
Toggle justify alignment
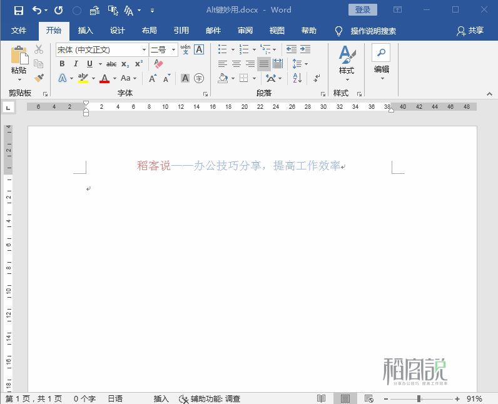click(264, 64)
